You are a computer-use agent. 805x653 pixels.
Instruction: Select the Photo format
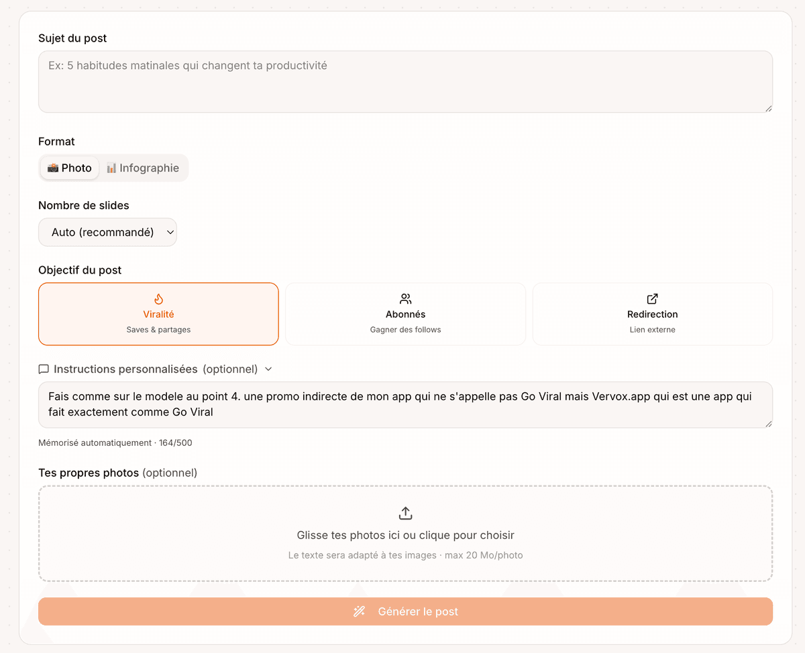69,168
